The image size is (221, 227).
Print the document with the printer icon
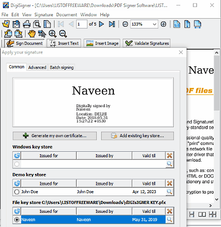27,24
